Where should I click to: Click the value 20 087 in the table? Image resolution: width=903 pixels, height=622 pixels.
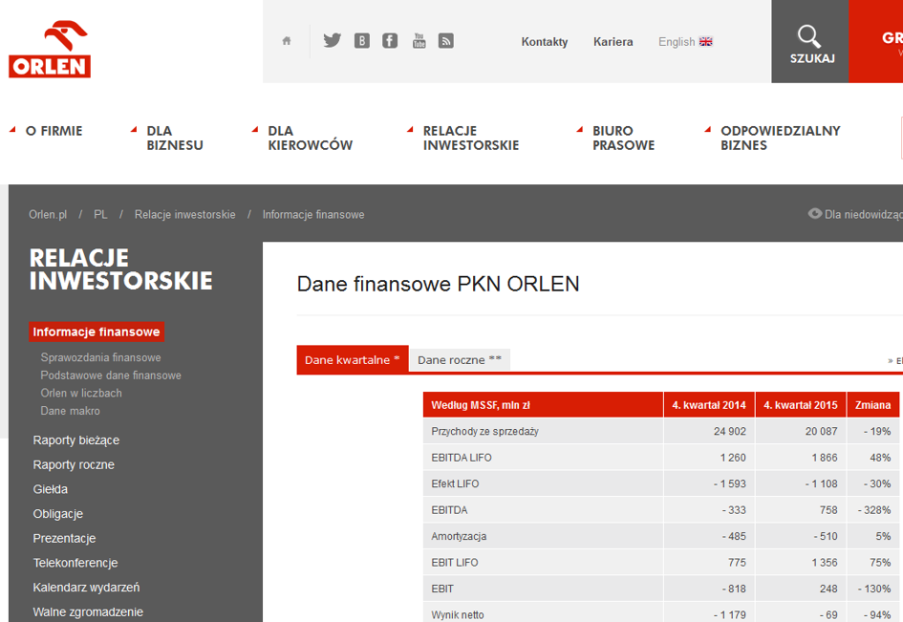pos(821,431)
